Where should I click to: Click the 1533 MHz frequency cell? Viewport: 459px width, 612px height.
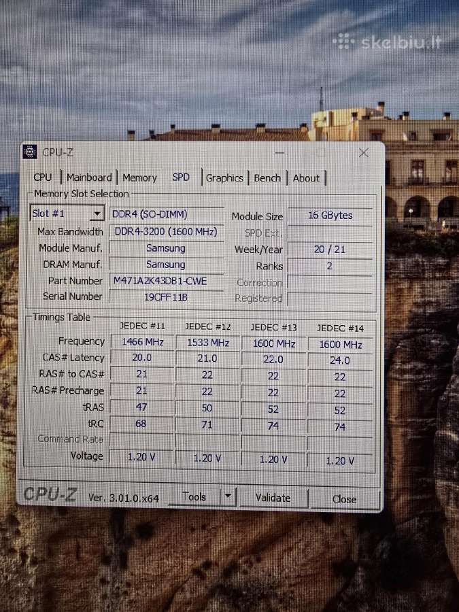click(207, 343)
